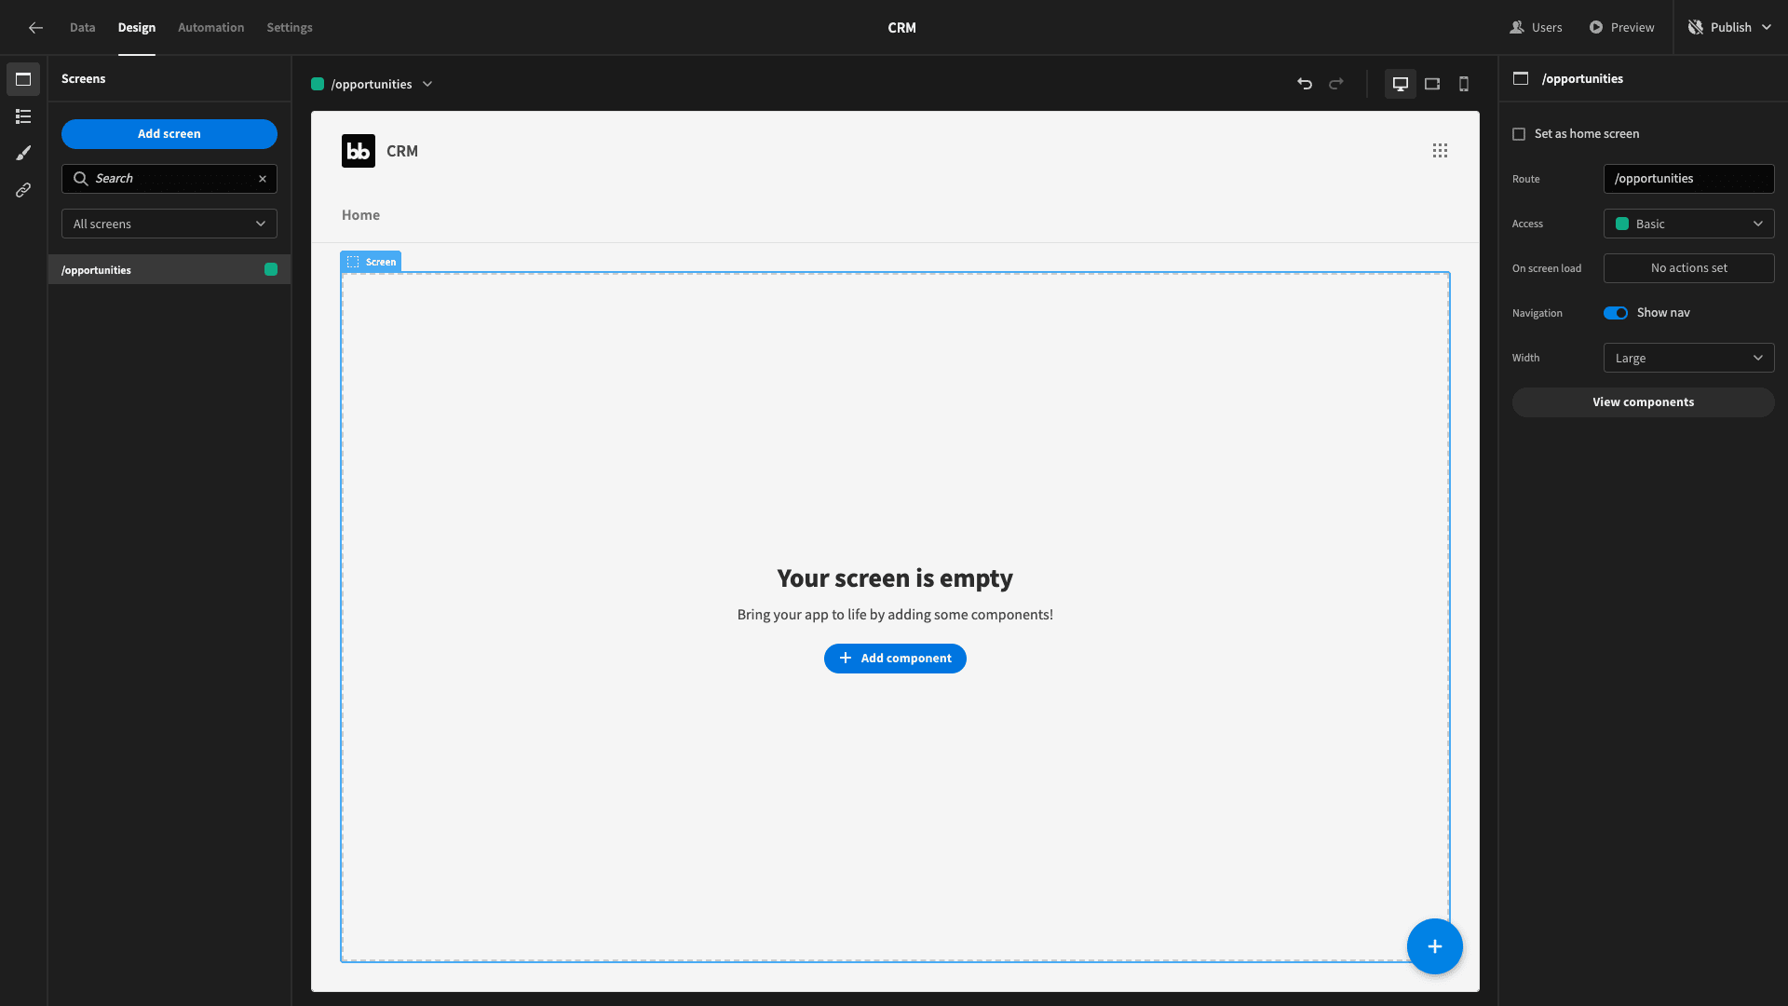
Task: Click the back arrow icon
Action: (x=35, y=28)
